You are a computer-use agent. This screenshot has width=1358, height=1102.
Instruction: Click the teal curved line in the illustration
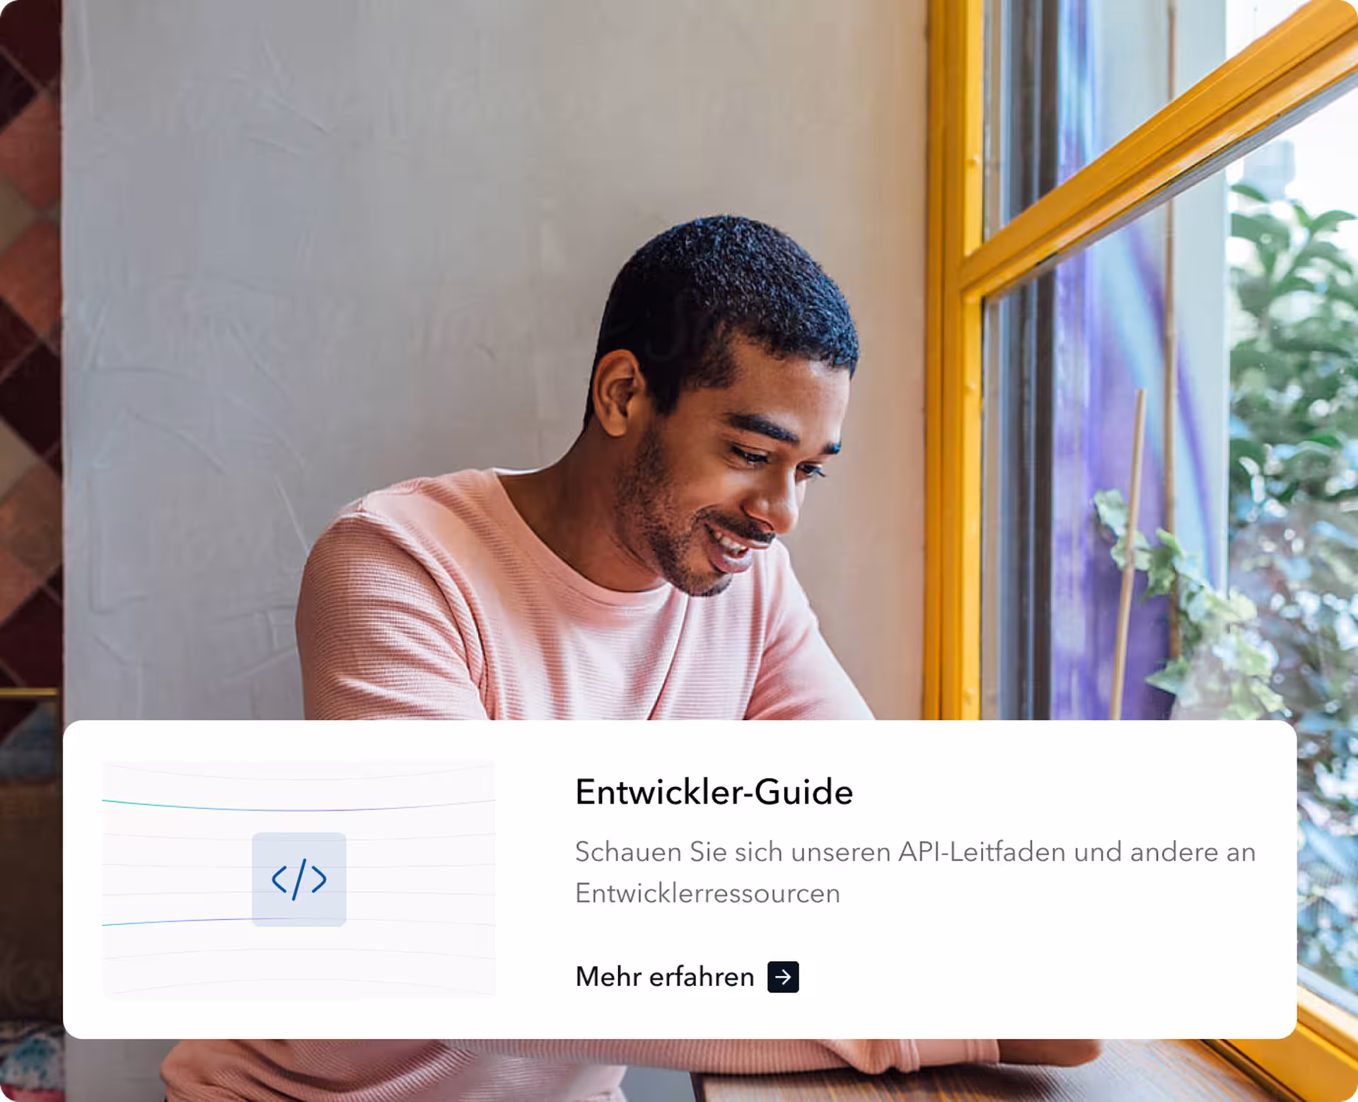pyautogui.click(x=177, y=804)
